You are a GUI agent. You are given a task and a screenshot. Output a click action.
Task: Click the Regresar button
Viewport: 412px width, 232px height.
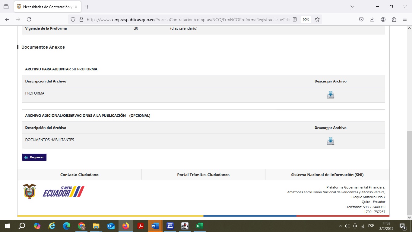(x=34, y=157)
